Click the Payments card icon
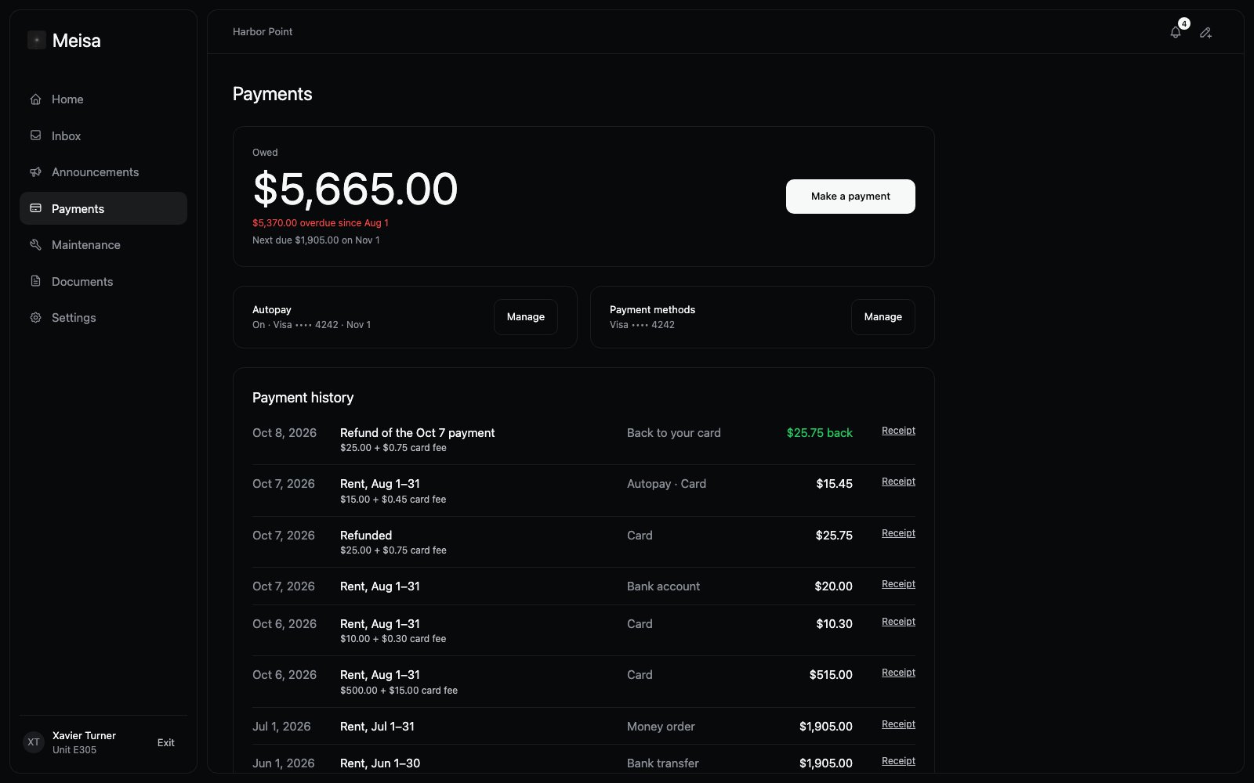Viewport: 1254px width, 783px height. pos(35,208)
